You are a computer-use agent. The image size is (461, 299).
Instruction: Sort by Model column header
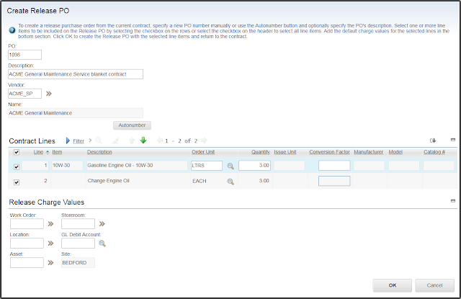coord(395,152)
